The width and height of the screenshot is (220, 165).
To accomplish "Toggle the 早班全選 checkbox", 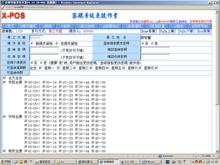I will [4, 82].
